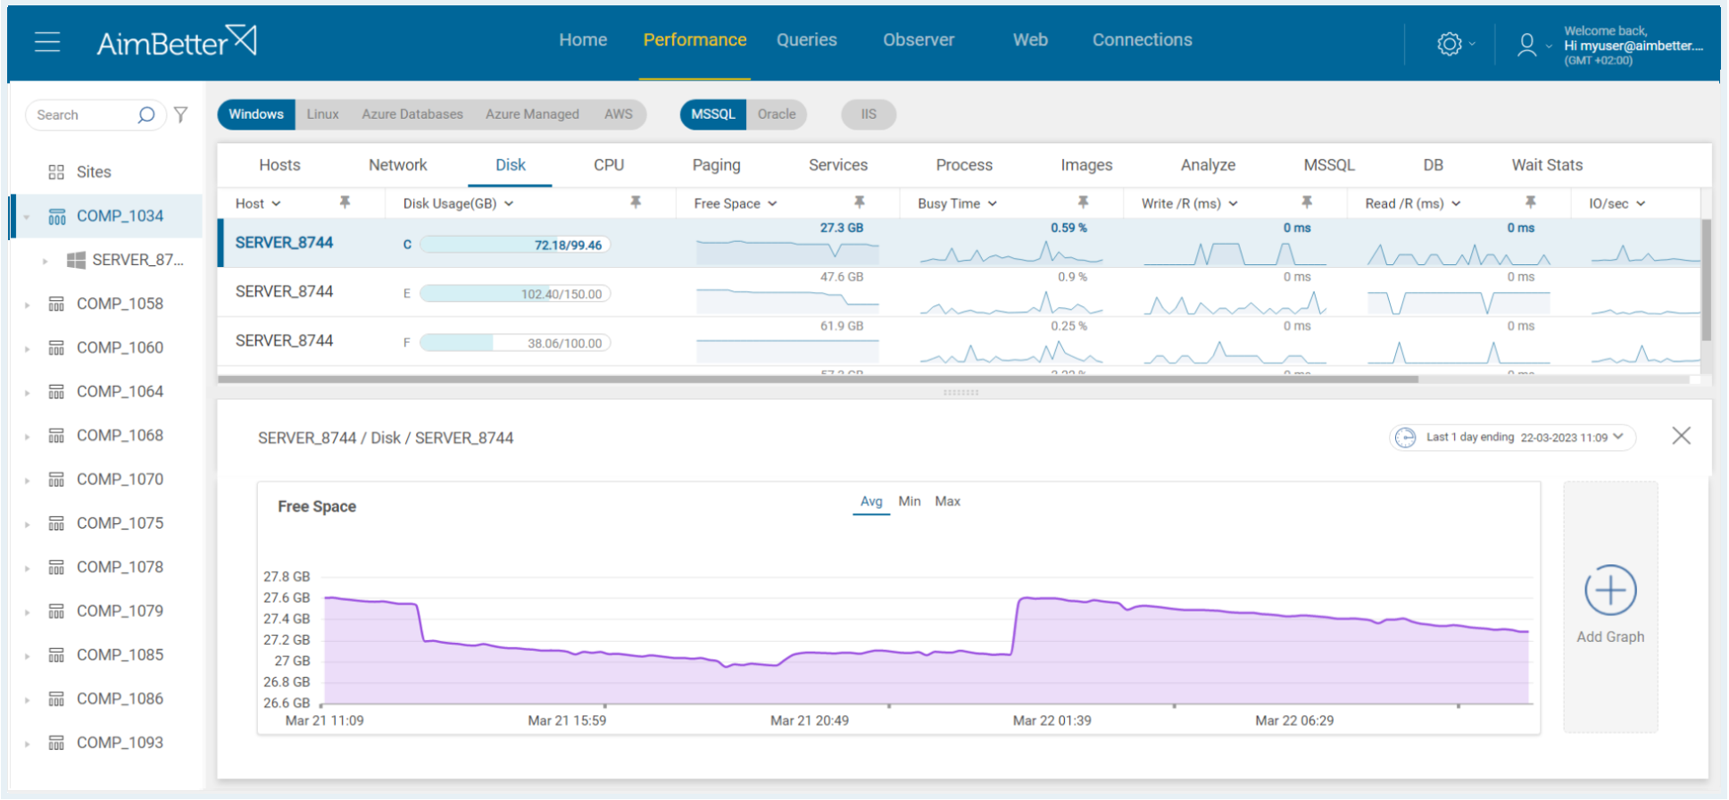Click the AimBetter logo

pyautogui.click(x=177, y=42)
